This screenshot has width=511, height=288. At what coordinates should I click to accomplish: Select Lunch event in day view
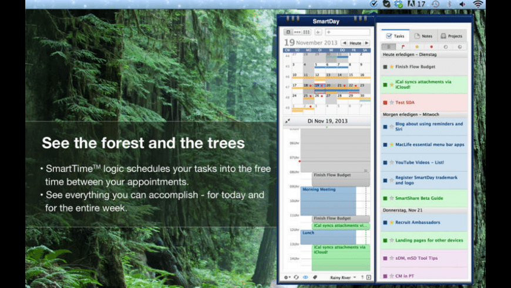(x=328, y=237)
